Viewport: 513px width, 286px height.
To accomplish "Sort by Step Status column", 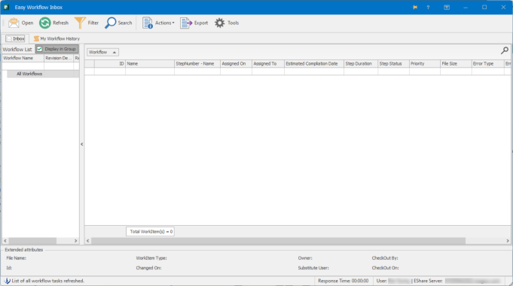I will tap(393, 64).
